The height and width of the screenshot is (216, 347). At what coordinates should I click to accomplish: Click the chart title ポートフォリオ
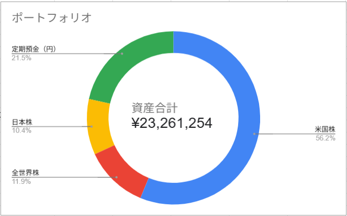[52, 18]
